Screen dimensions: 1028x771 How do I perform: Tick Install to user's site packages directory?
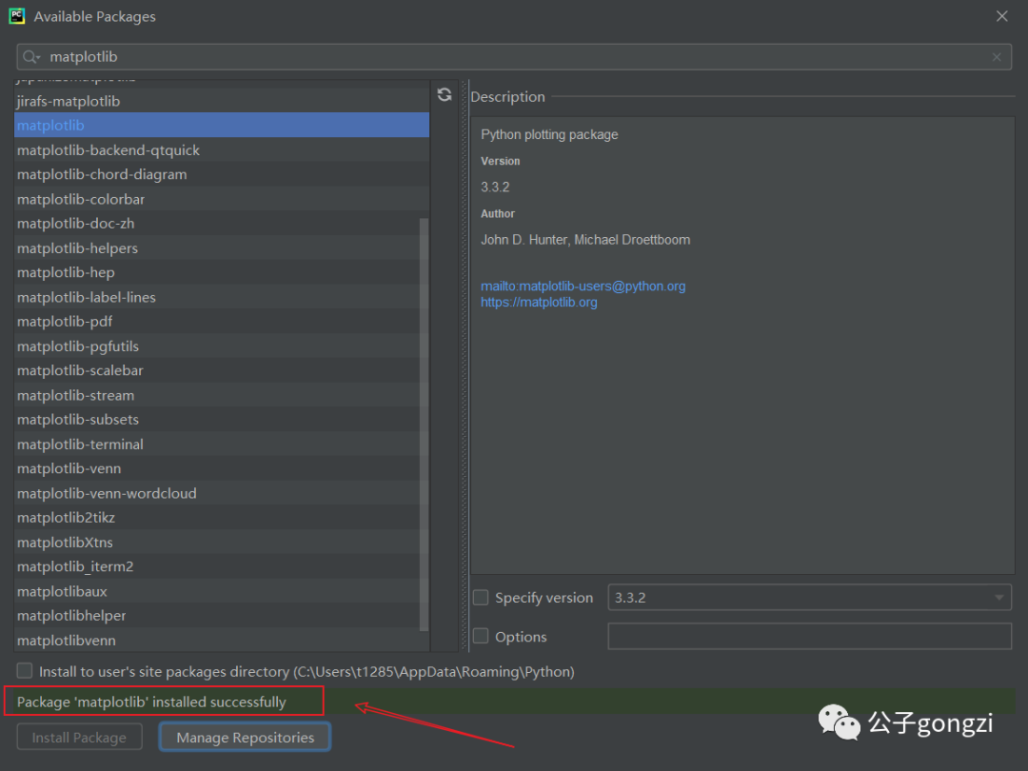point(24,671)
